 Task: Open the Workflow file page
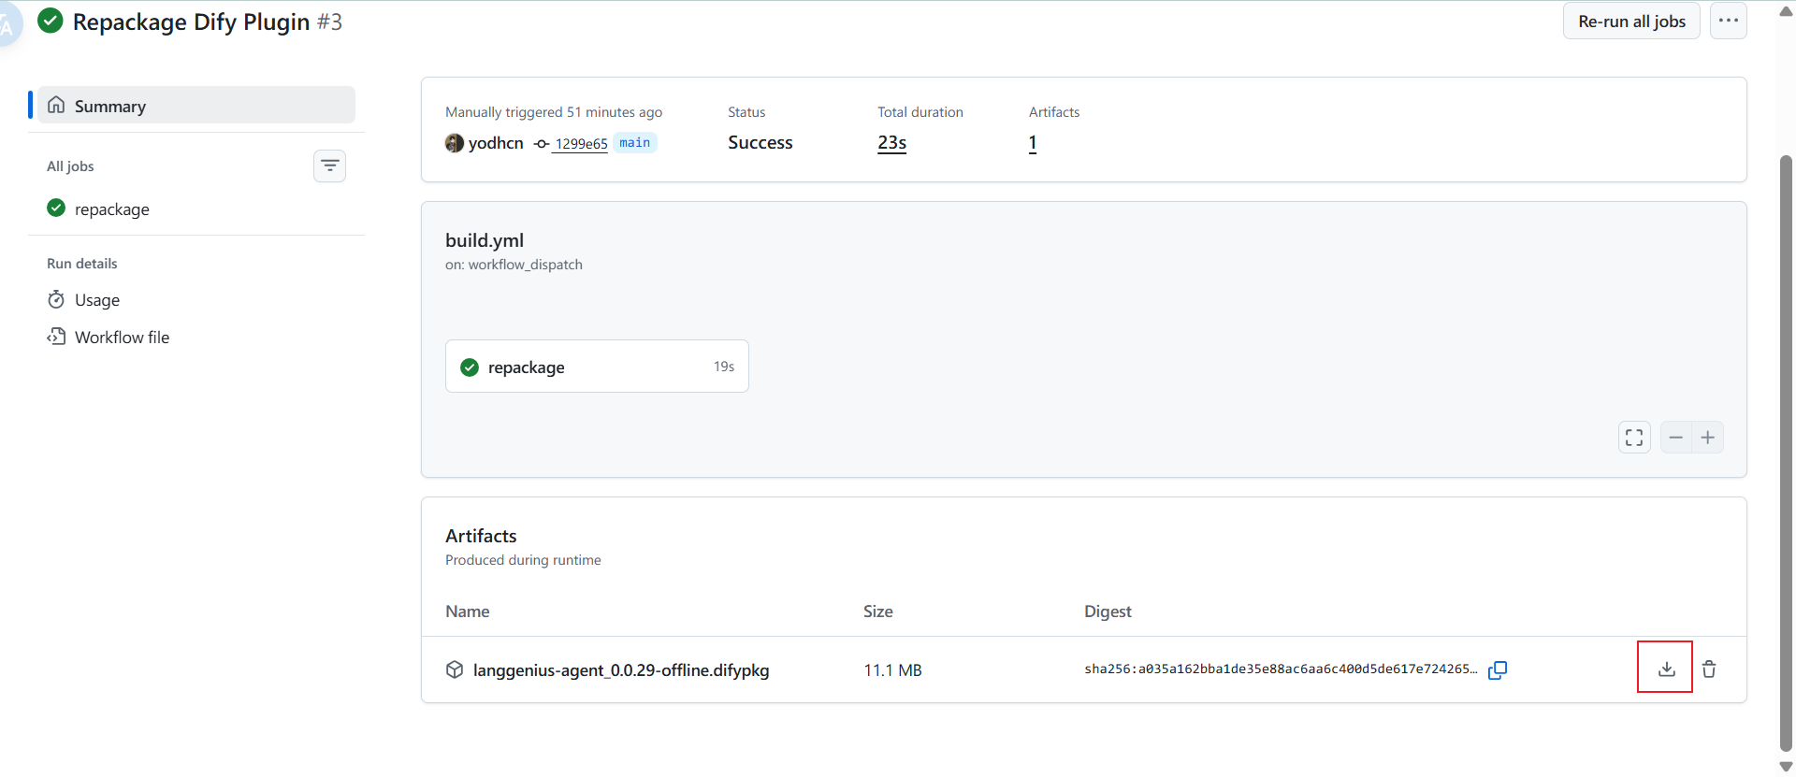[x=122, y=338]
